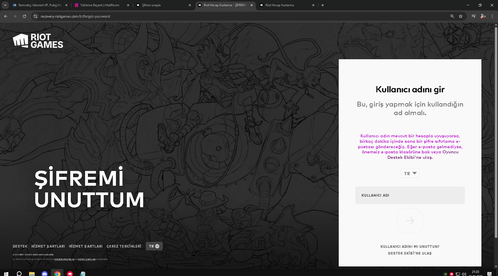
Task: Close the İtemsatış Valorant VP tab
Action: coord(66,5)
